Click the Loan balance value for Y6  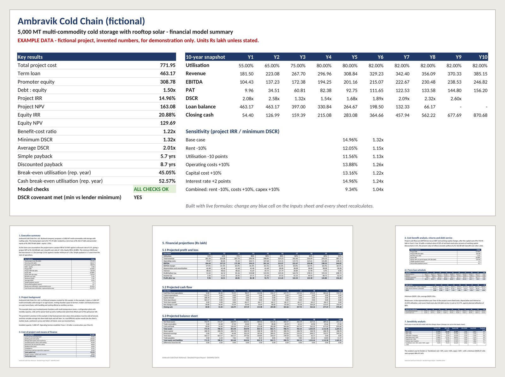click(377, 107)
